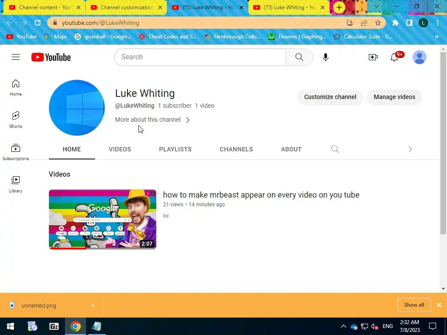Screen dimensions: 447x335
Task: Open the Desmos Graphing bookmark
Action: pos(297,37)
